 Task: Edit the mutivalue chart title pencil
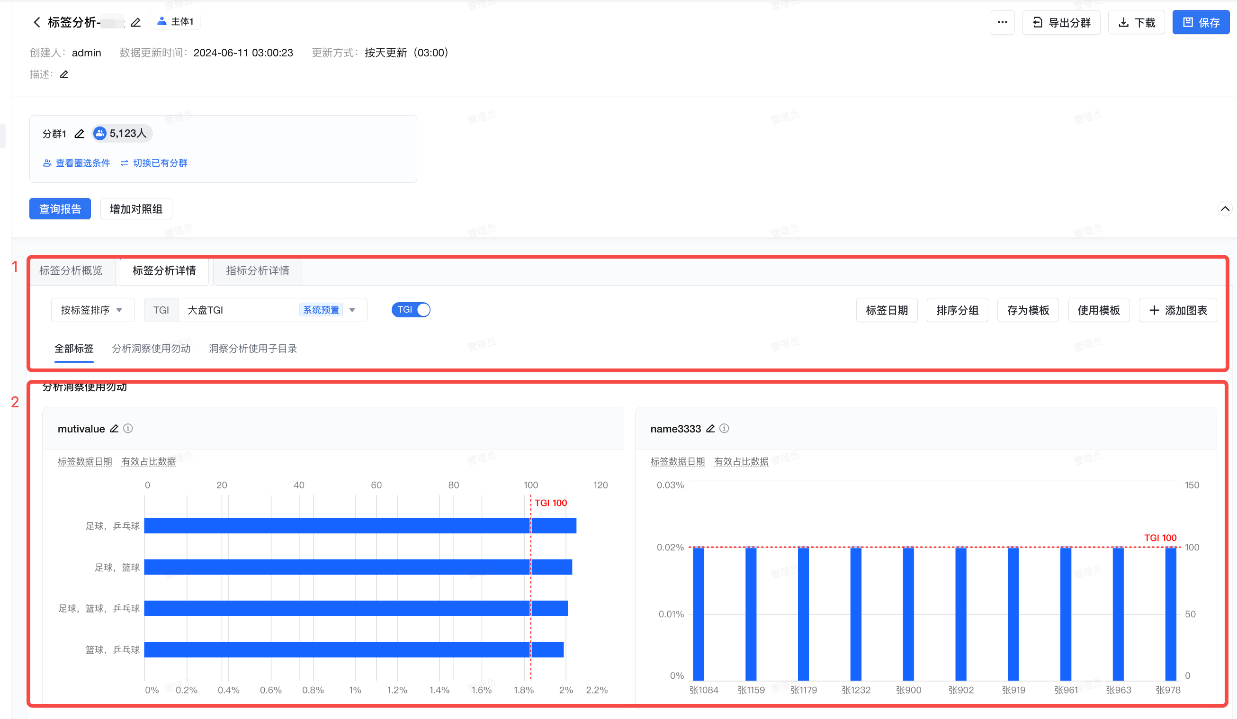pyautogui.click(x=114, y=429)
